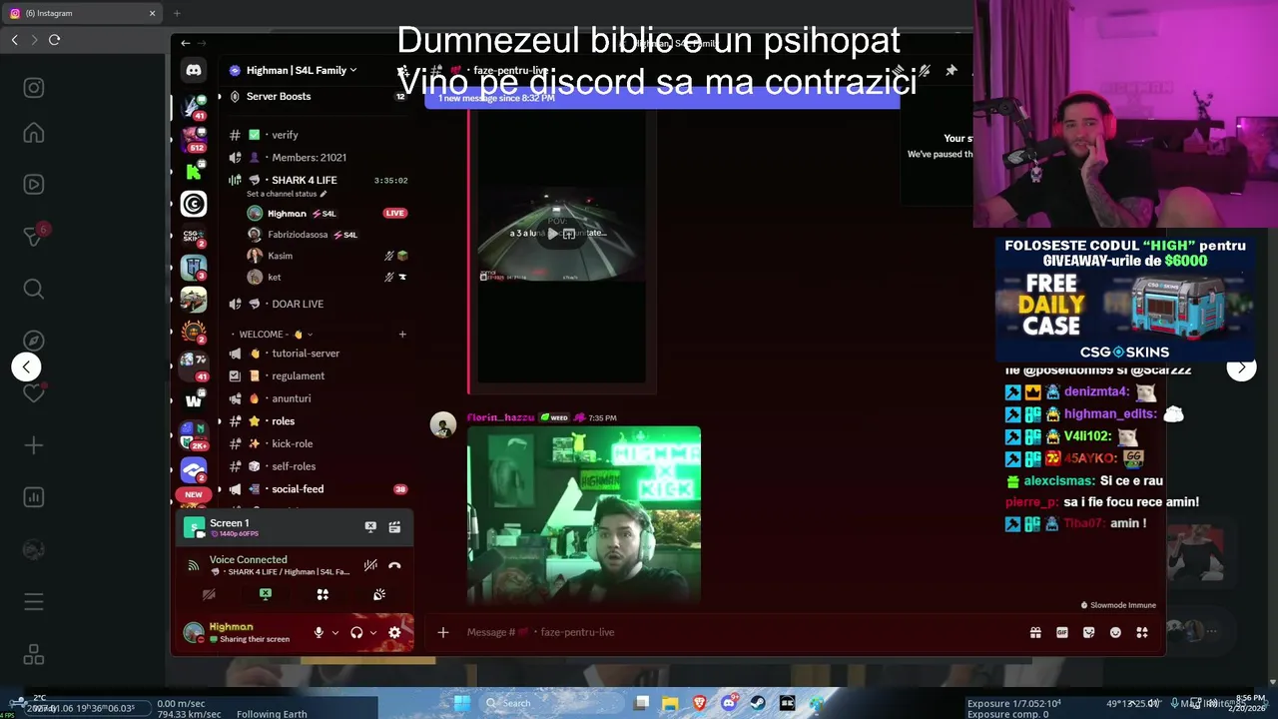Open Windows Start menu
This screenshot has width=1278, height=719.
(461, 703)
